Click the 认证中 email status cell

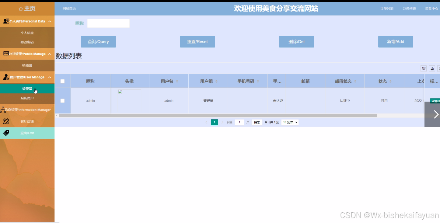[345, 101]
